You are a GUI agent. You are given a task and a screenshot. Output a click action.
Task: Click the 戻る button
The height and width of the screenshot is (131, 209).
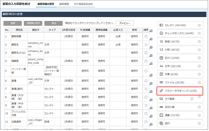[54, 23]
